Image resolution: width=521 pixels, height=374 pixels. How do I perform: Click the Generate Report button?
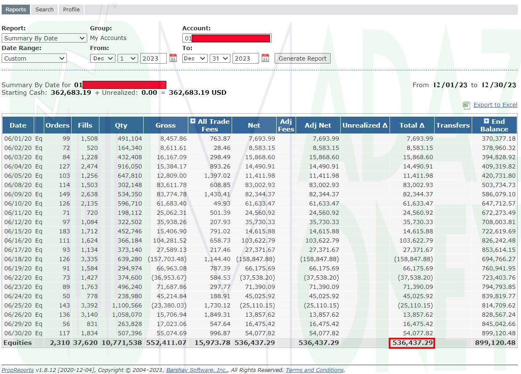point(302,58)
